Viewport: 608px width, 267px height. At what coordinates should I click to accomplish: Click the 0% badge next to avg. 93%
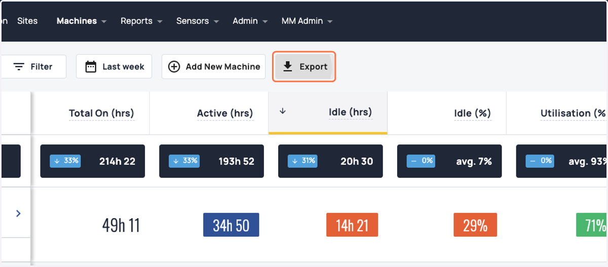pos(541,161)
